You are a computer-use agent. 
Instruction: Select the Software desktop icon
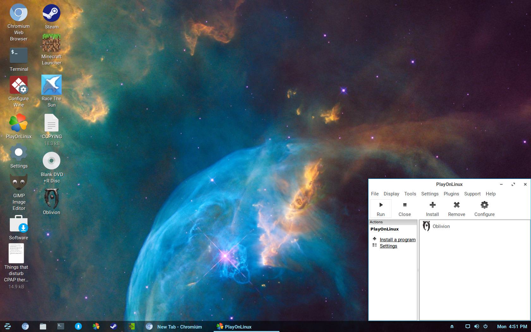(19, 228)
